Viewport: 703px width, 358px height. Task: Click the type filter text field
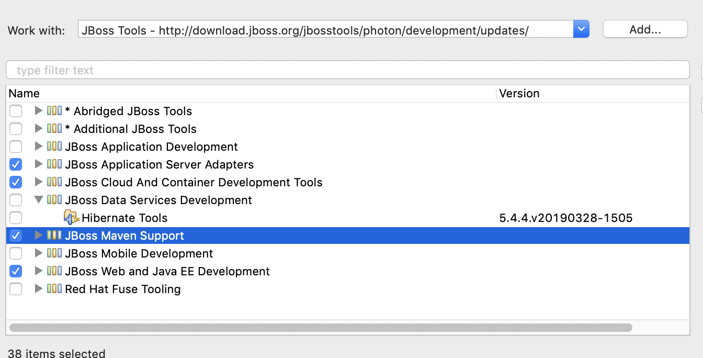tap(347, 70)
